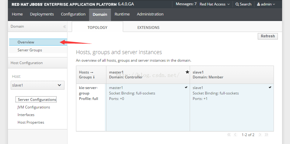The width and height of the screenshot is (290, 144).
Task: Select Server Groups in the sidebar
Action: (38, 50)
